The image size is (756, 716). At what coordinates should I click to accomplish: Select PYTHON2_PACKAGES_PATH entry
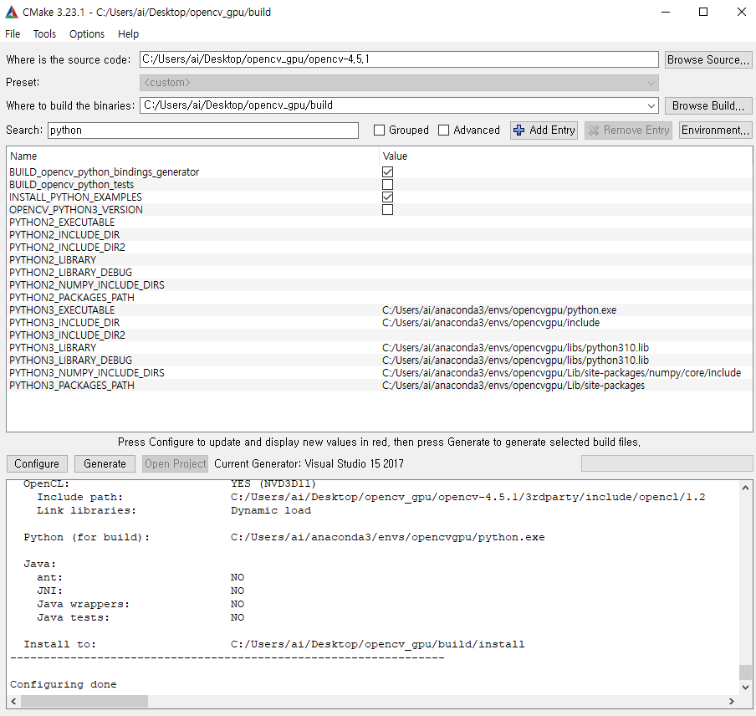pyautogui.click(x=72, y=298)
